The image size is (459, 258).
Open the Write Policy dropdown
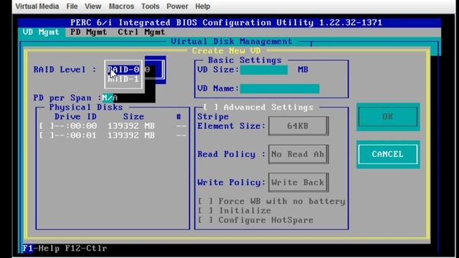point(298,182)
